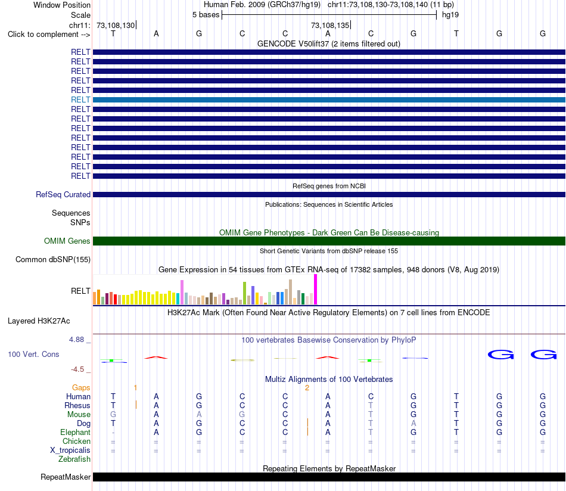Open Multiz Alignments of 100 Vertebrates title
Screen dimensions: 566x491
(329, 380)
